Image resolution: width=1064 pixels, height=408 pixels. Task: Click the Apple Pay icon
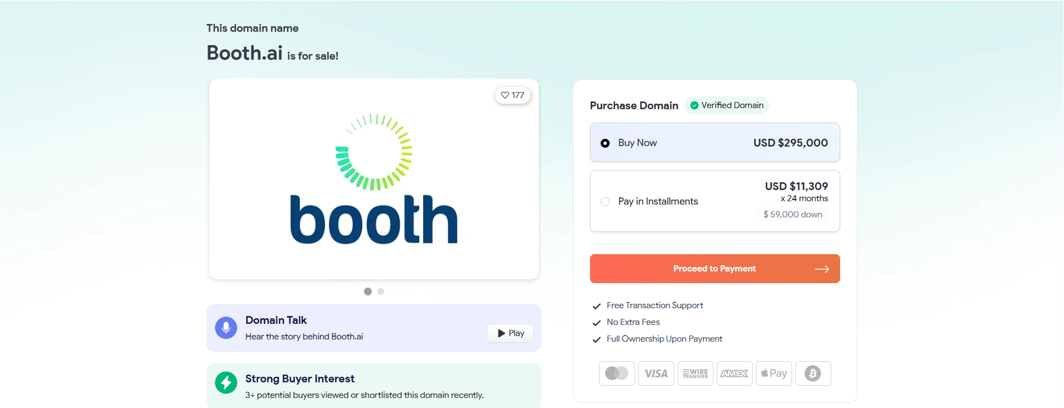click(774, 373)
